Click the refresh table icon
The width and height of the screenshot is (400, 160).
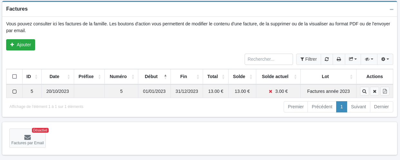click(327, 59)
